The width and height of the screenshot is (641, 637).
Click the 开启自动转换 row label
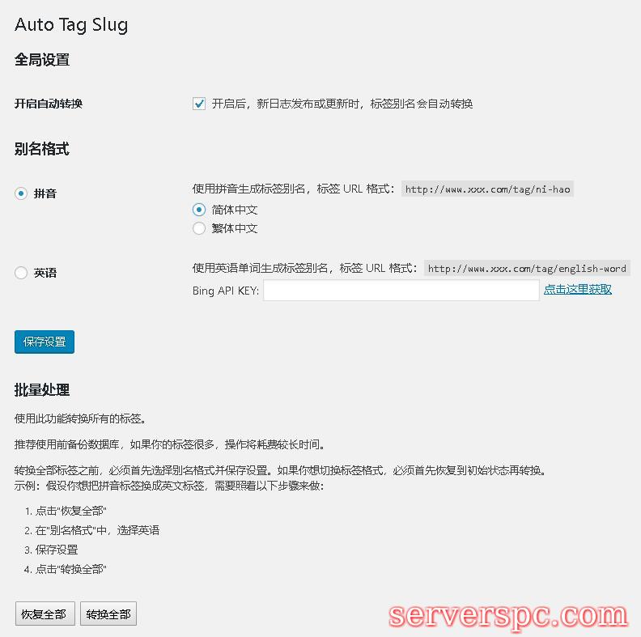(49, 104)
